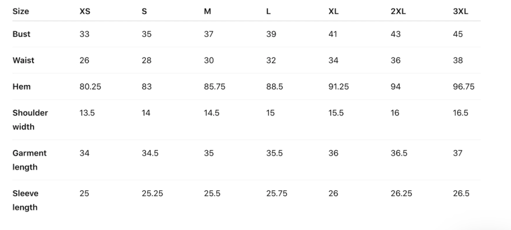Select the Hem row label

tap(21, 87)
